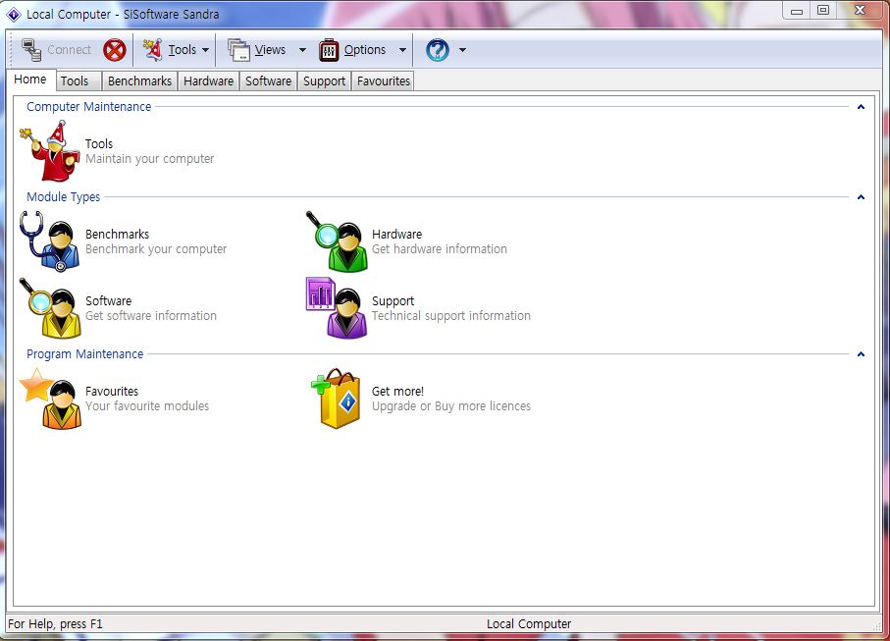The width and height of the screenshot is (890, 641).
Task: Click the Tools wizard toolbar icon
Action: click(152, 50)
